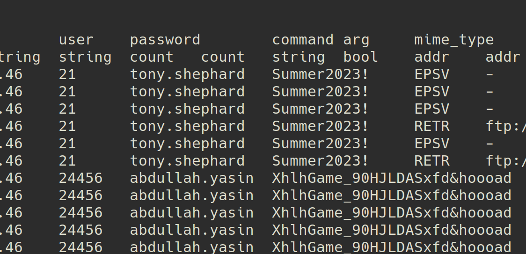The image size is (526, 254).
Task: Click the "user" column header text
Action: click(76, 40)
